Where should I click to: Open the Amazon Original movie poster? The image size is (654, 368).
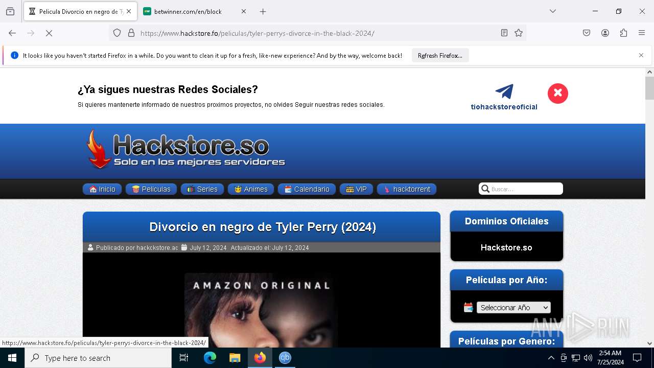261,310
